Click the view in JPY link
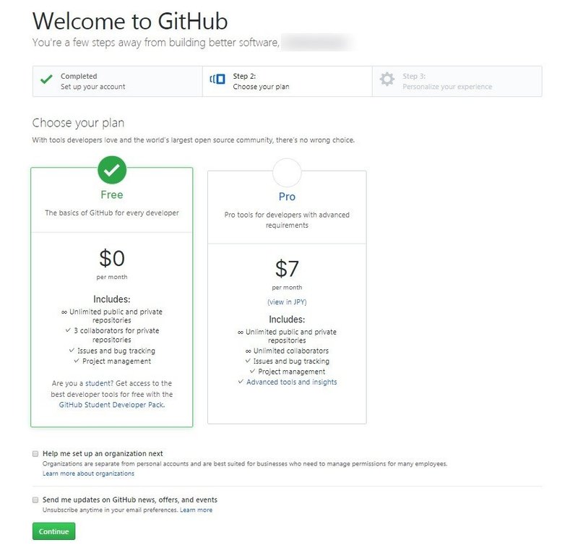578x553 pixels. 287,302
